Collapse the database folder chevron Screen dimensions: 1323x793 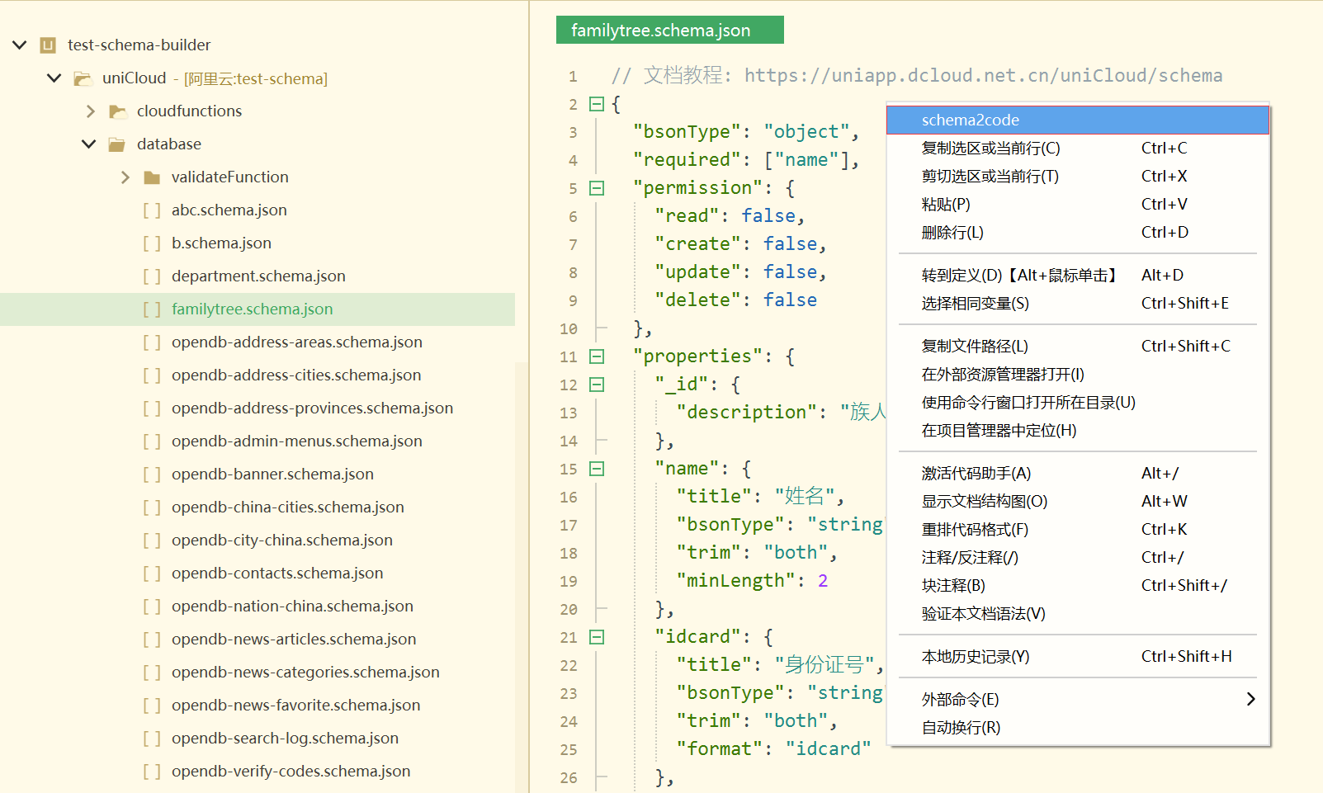(89, 144)
